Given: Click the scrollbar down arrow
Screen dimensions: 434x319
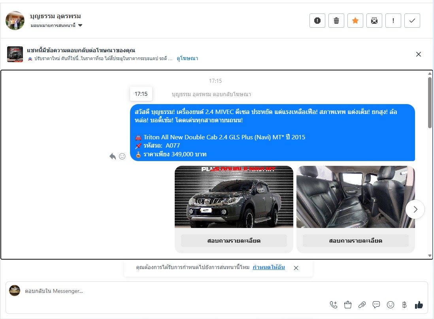Looking at the screenshot, I should click(x=430, y=256).
